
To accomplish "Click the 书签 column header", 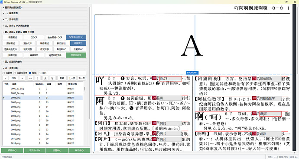I will [6, 84].
